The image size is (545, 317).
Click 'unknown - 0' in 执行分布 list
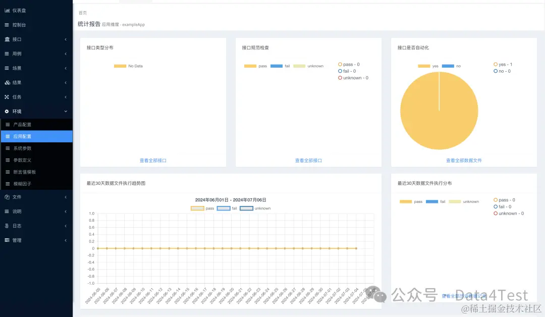click(x=509, y=214)
